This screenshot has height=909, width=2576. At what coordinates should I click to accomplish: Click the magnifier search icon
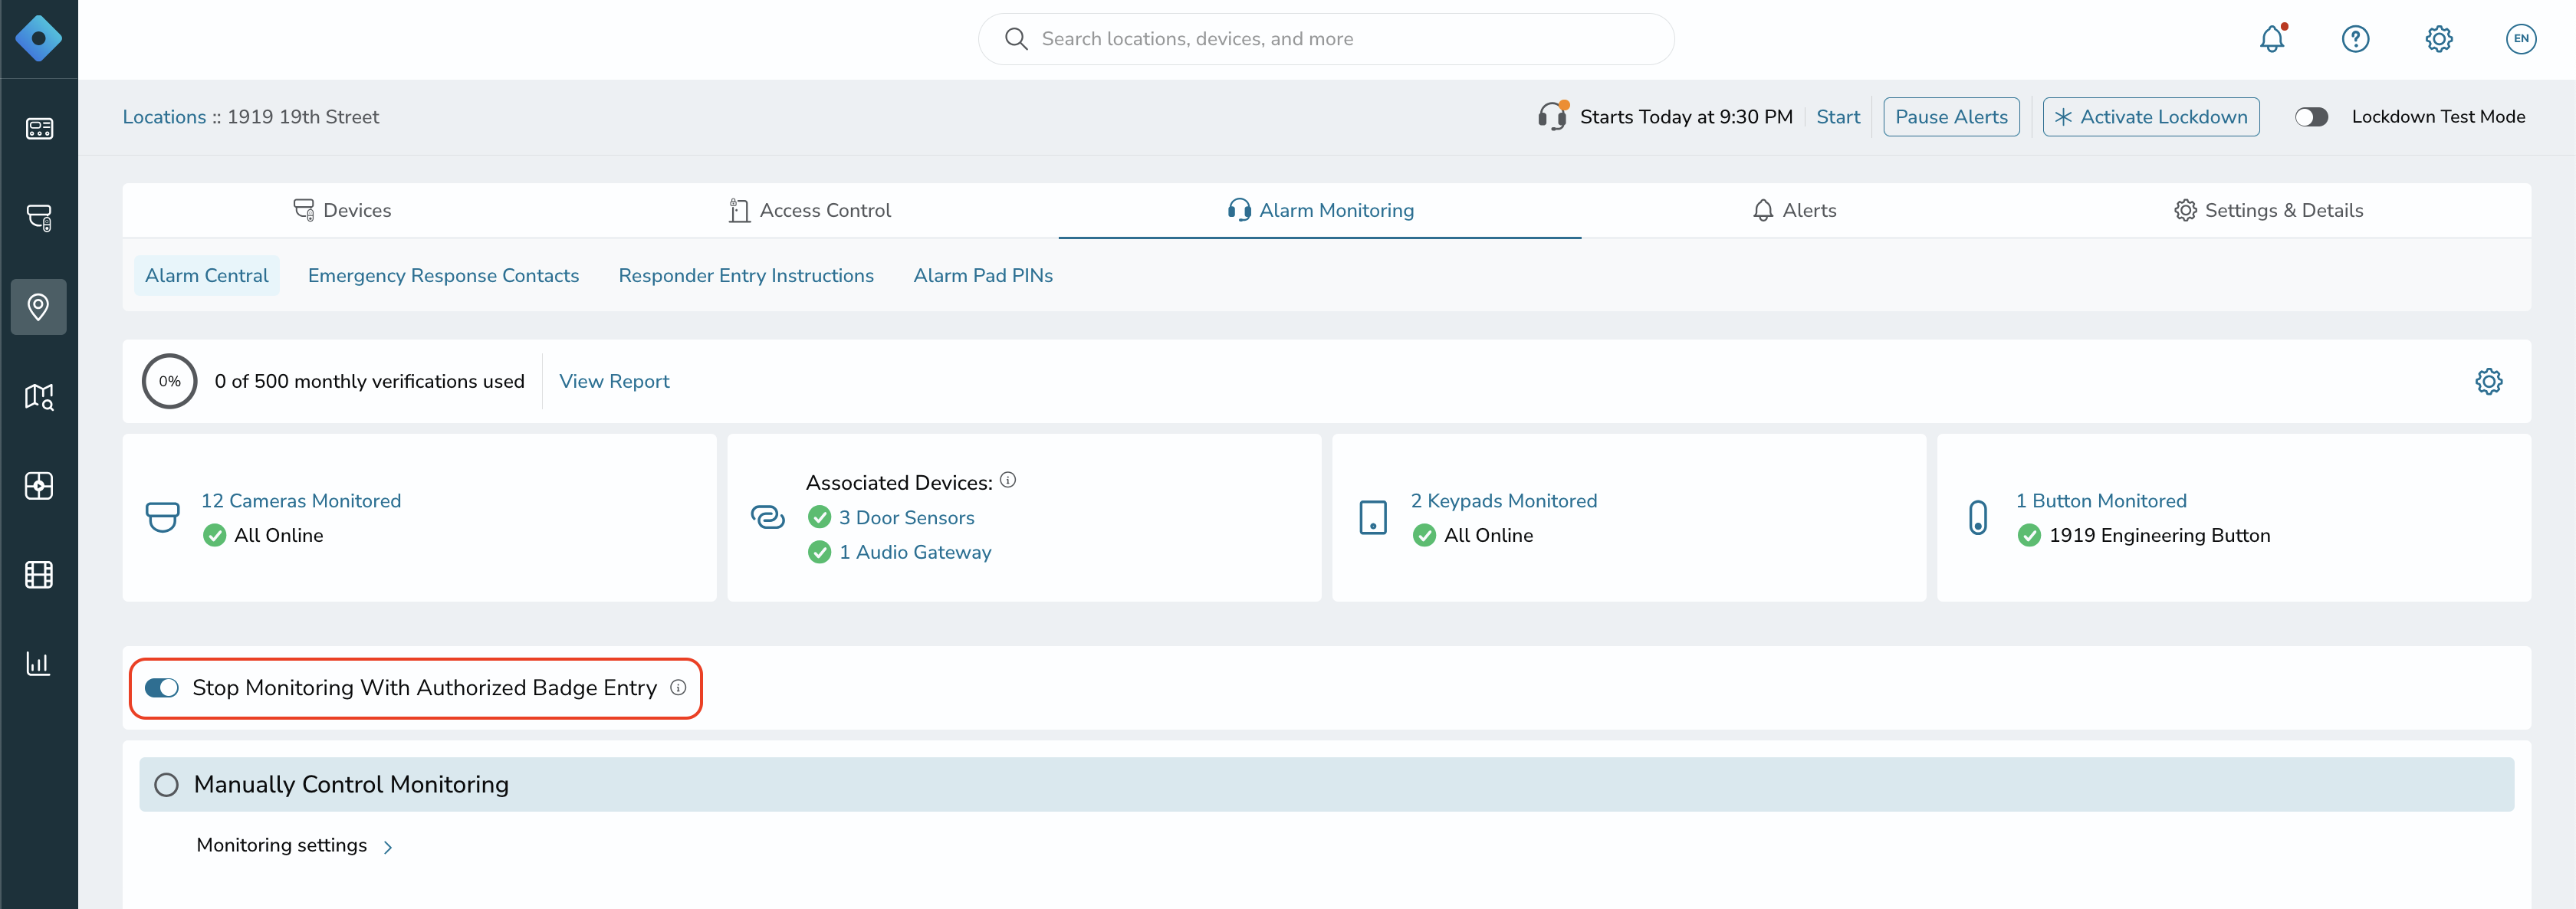[1016, 39]
